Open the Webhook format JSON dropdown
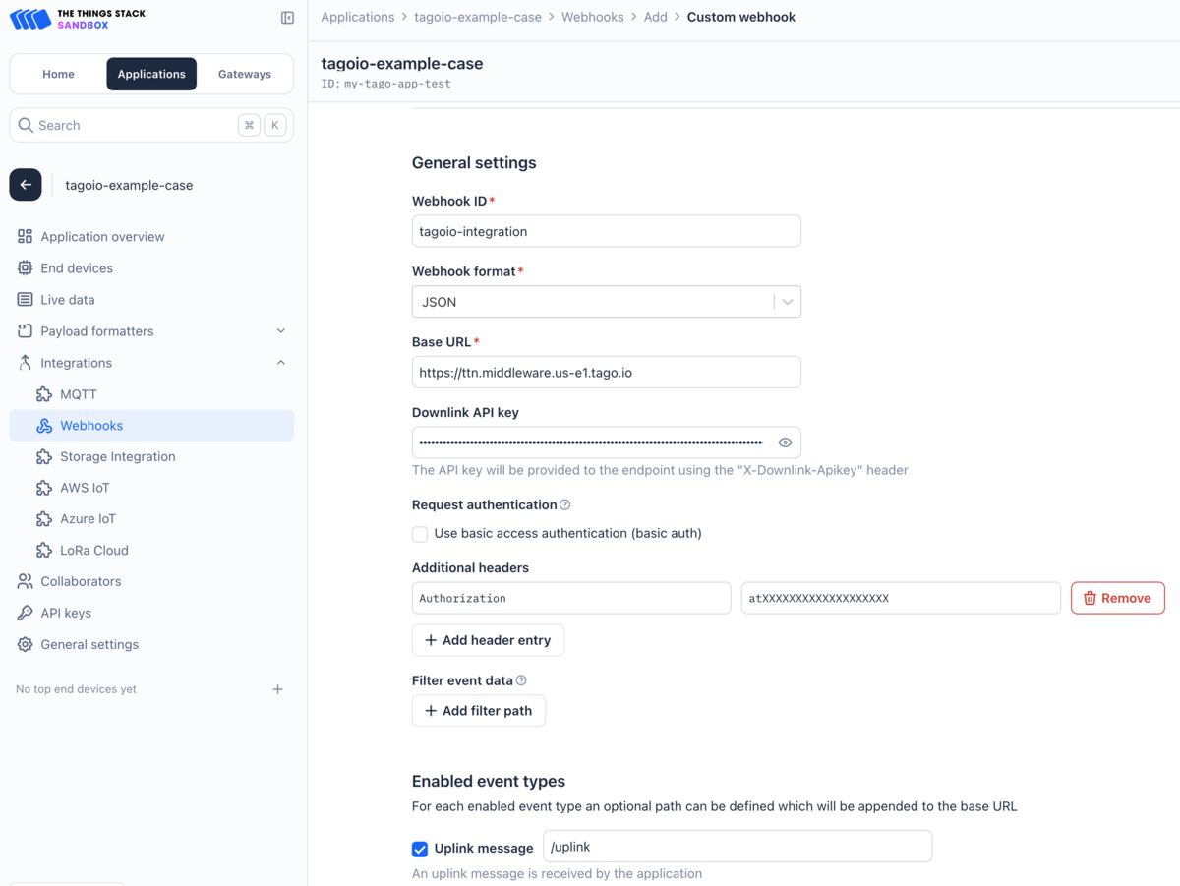The width and height of the screenshot is (1180, 886). click(607, 302)
